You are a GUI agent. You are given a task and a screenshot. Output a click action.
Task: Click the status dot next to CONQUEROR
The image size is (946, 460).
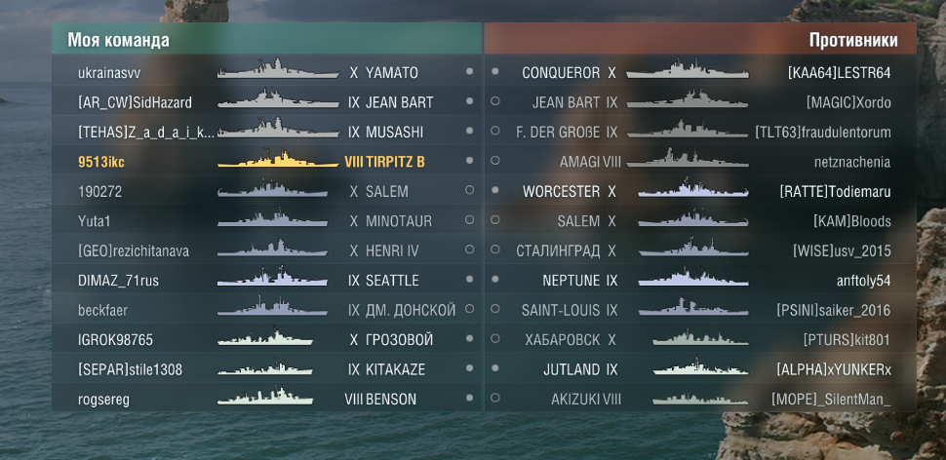click(495, 72)
